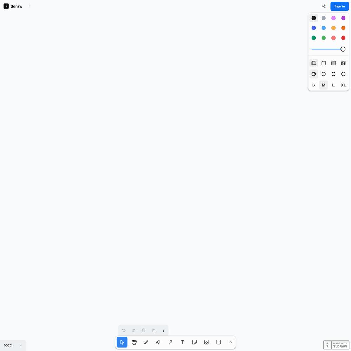Screen dimensions: 351x351
Task: Choose the orange color swatch
Action: pyautogui.click(x=343, y=28)
